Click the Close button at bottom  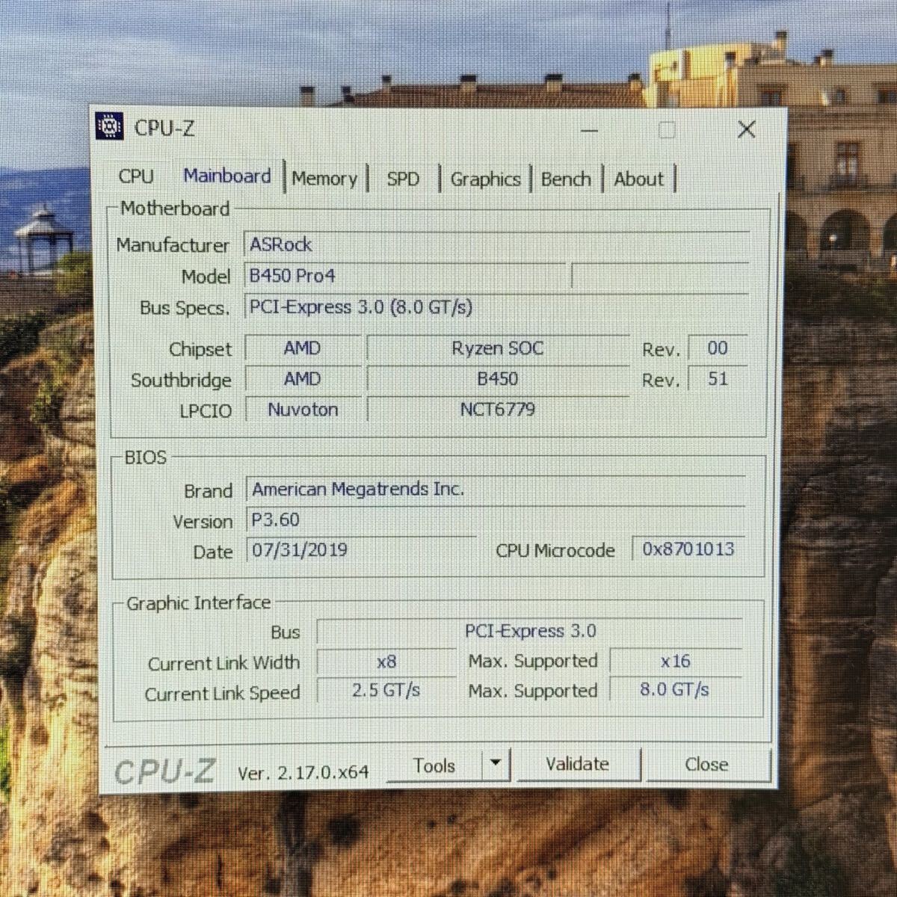706,764
